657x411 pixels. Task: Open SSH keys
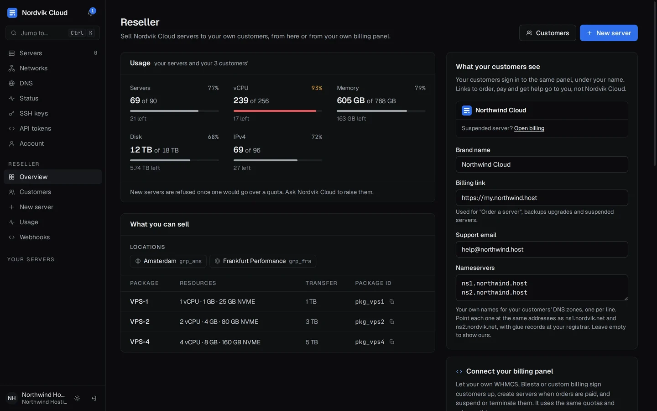(x=52, y=113)
